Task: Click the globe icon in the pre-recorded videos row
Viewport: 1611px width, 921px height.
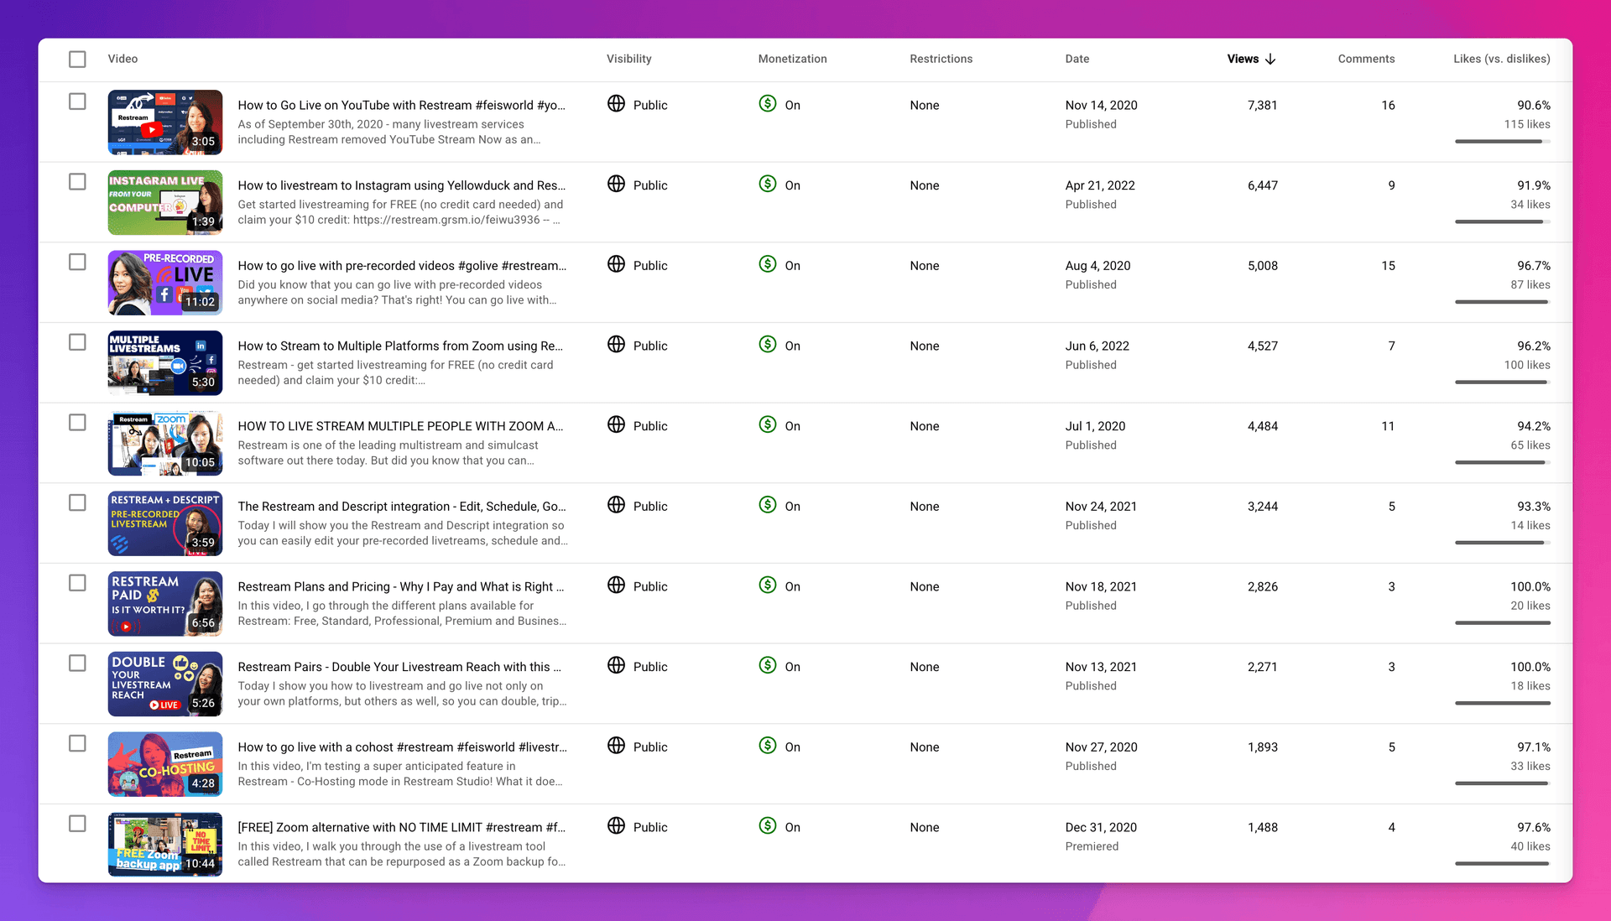Action: (x=616, y=264)
